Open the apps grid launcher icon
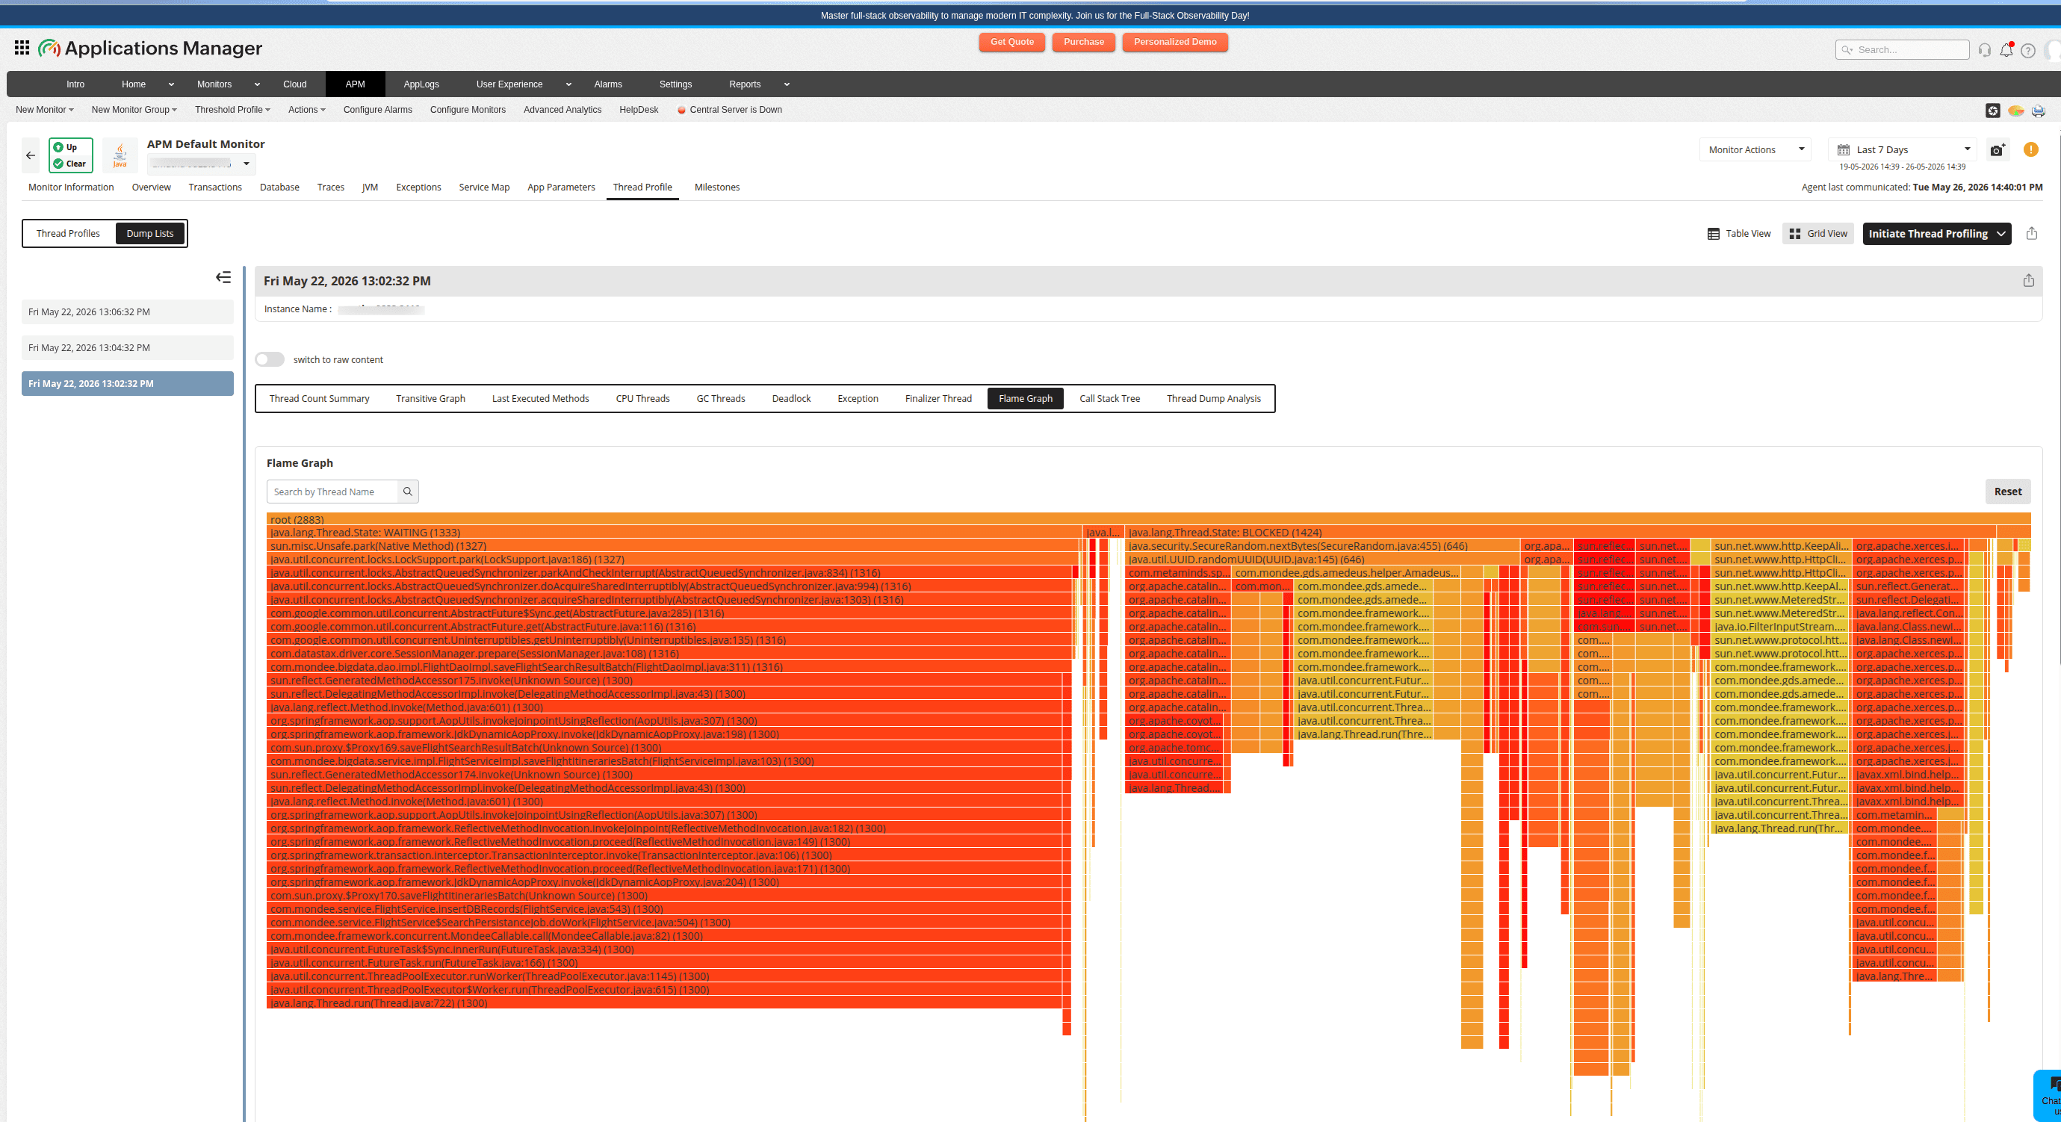The image size is (2061, 1122). pos(22,48)
